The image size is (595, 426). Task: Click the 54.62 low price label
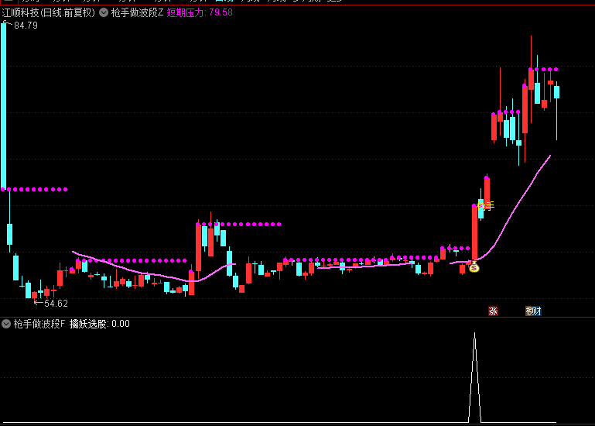pyautogui.click(x=56, y=304)
